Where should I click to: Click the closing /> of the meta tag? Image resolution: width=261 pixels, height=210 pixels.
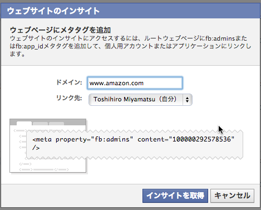(36, 148)
